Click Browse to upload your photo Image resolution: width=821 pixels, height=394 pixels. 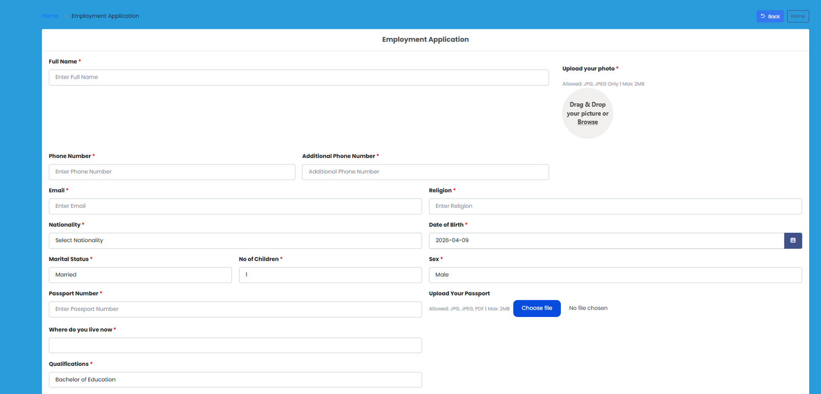pyautogui.click(x=588, y=122)
